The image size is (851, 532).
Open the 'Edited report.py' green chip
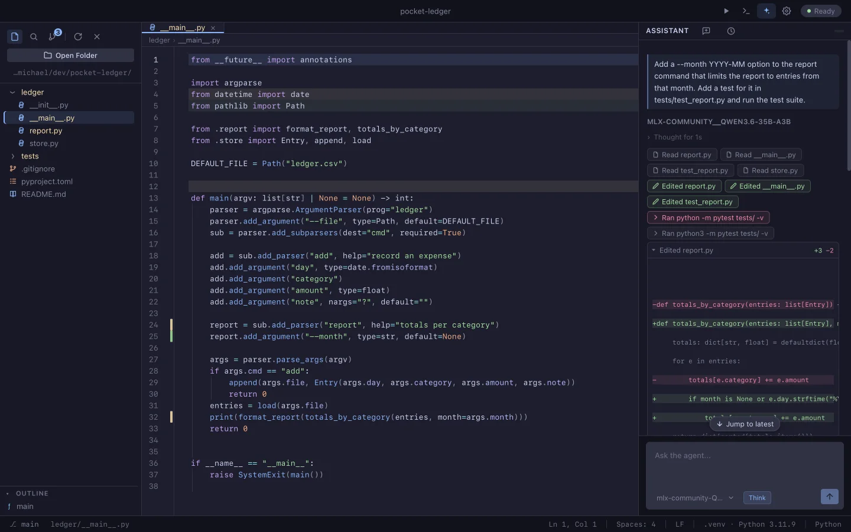coord(684,186)
